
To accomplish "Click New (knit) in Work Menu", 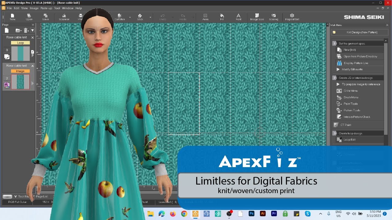I will click(x=349, y=50).
